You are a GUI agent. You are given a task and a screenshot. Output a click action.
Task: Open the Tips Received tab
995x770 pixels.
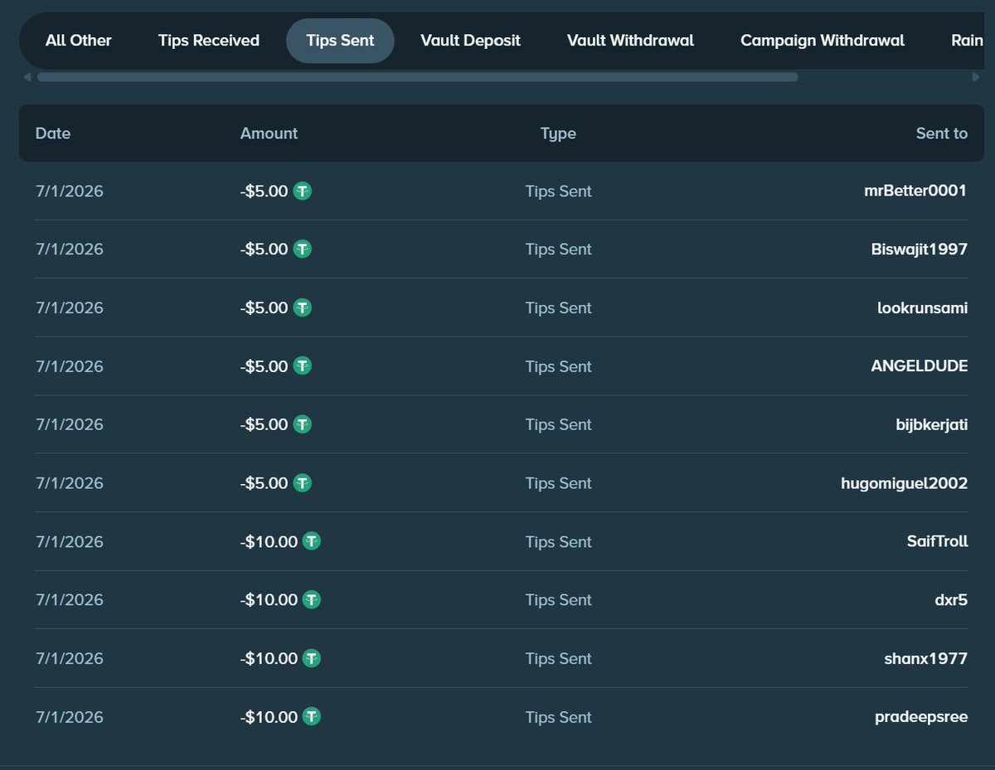click(x=209, y=40)
